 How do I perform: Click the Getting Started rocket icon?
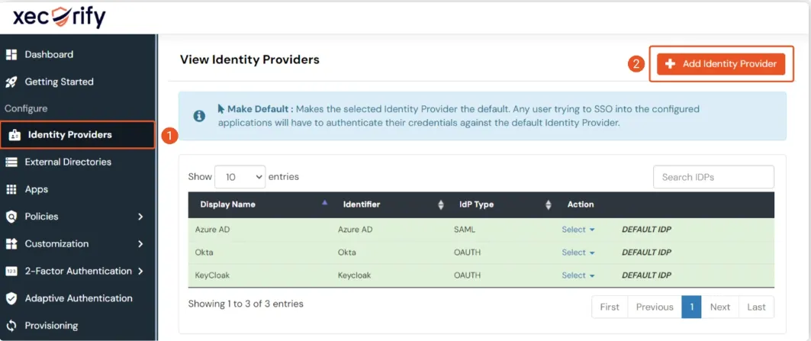tap(11, 82)
